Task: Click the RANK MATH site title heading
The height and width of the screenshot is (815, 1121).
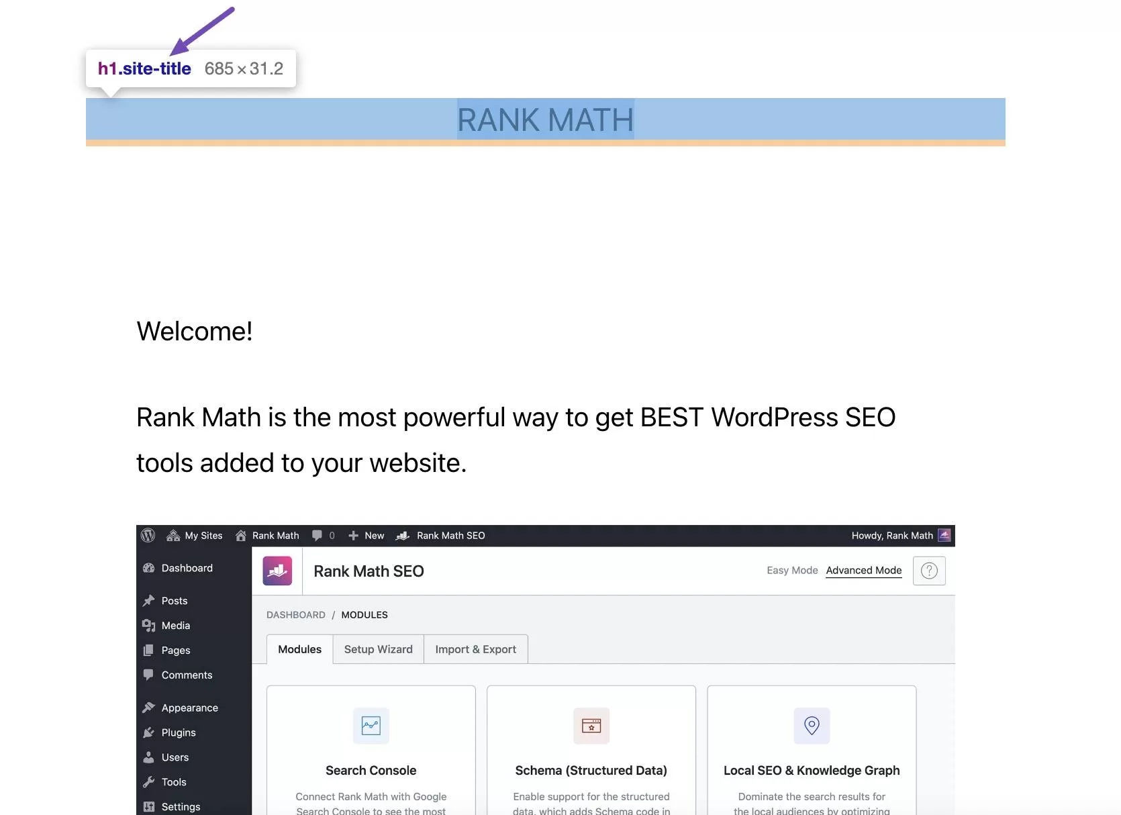Action: click(x=546, y=120)
